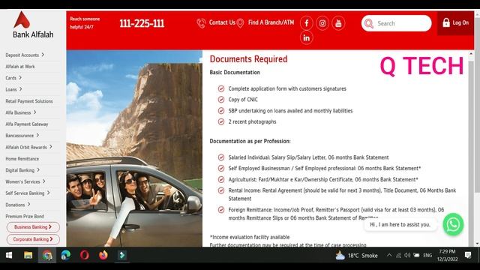Screen dimensions: 480x270
Task: Show hidden system tray icons
Action: point(389,255)
